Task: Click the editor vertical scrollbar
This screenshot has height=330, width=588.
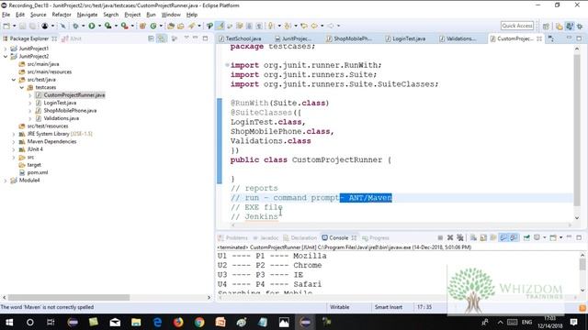Action: click(577, 129)
